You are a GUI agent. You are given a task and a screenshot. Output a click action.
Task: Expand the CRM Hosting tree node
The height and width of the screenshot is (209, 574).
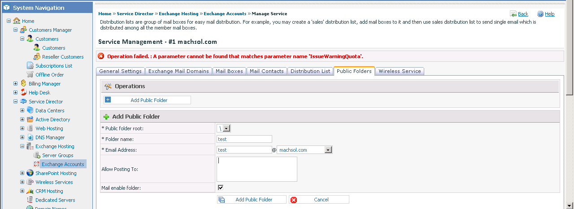pos(22,191)
